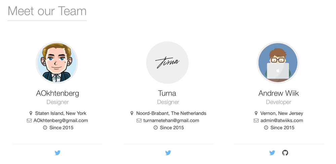
Task: Click the envelope icon beside AOkhtenberg@gmail.com
Action: [x=29, y=121]
